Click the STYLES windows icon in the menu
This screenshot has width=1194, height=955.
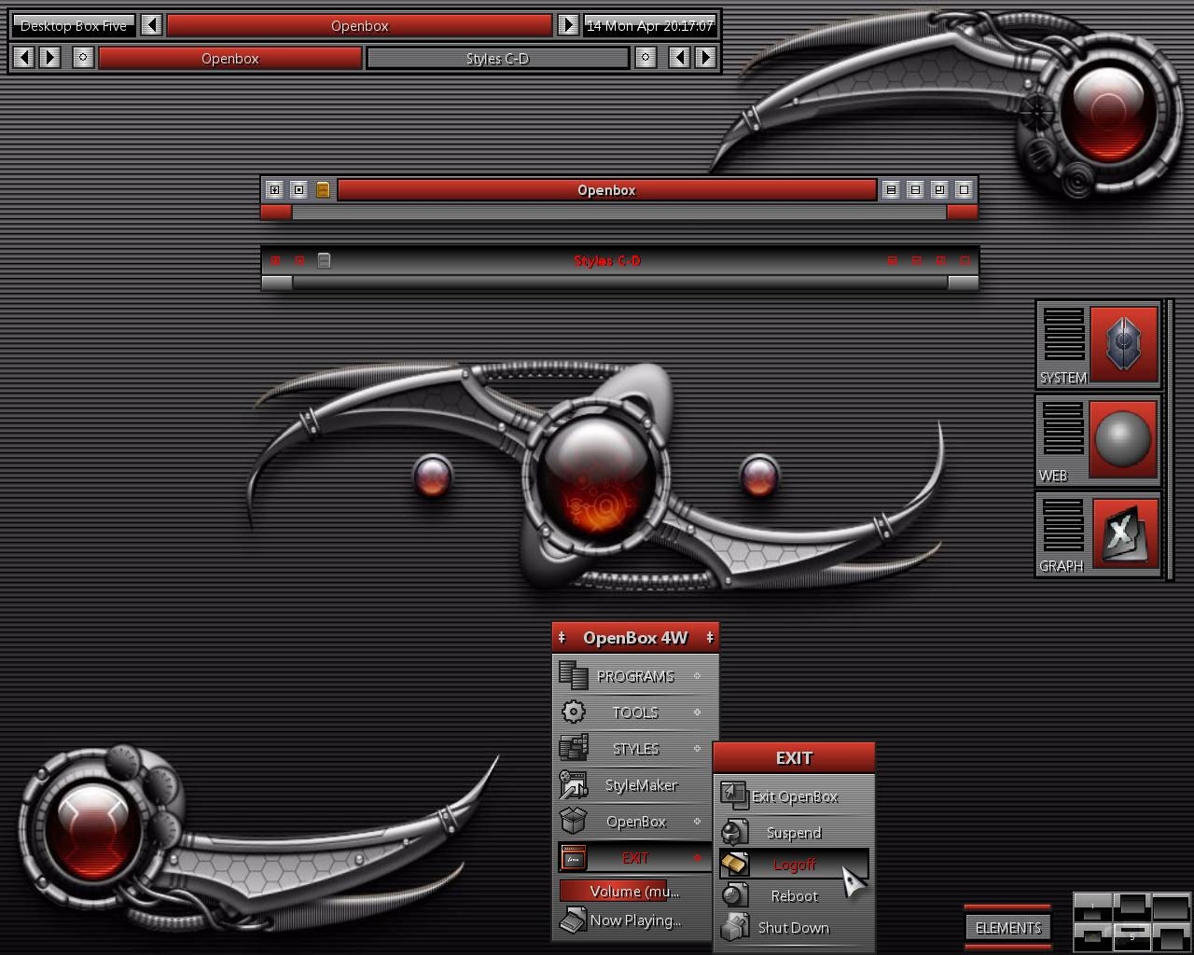(573, 748)
